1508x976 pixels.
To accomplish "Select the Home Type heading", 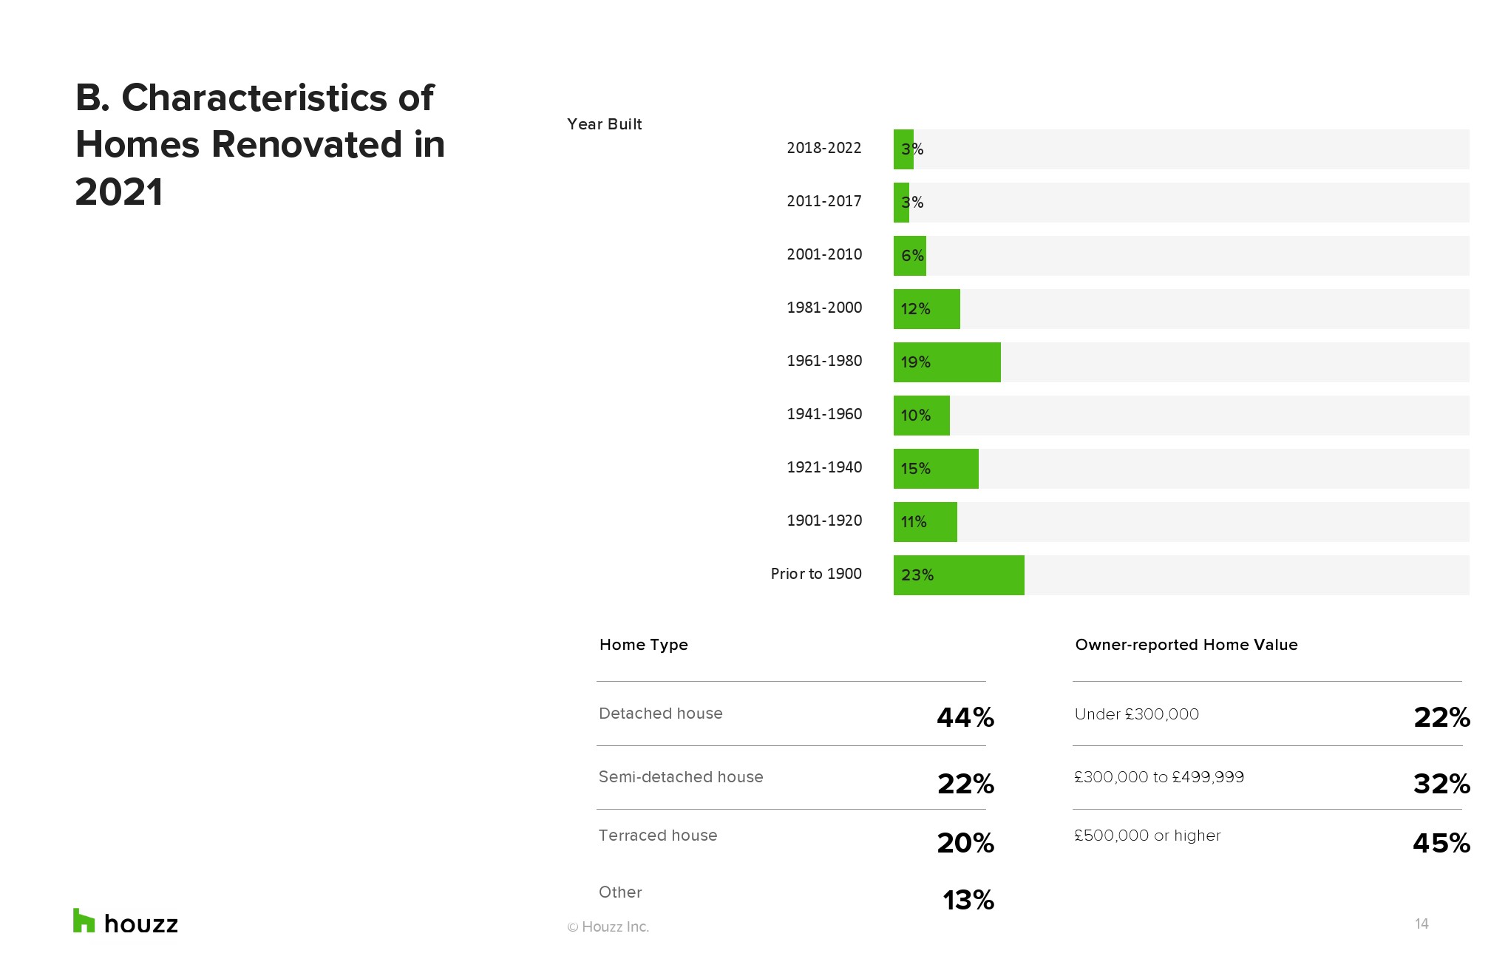I will [643, 645].
